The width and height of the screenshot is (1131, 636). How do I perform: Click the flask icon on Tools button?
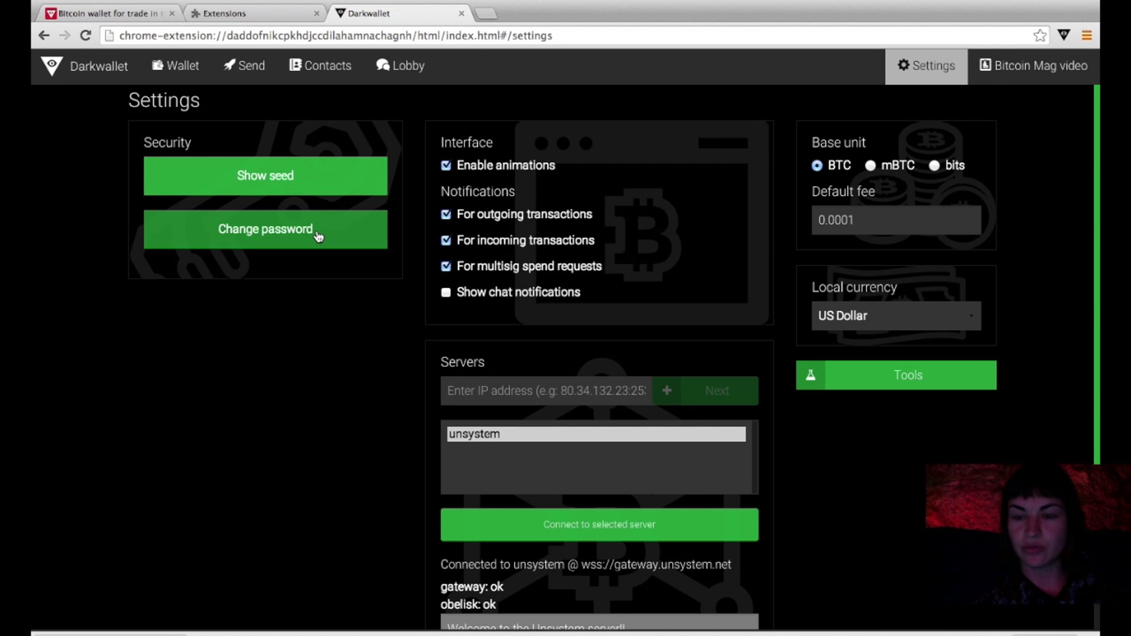click(811, 375)
